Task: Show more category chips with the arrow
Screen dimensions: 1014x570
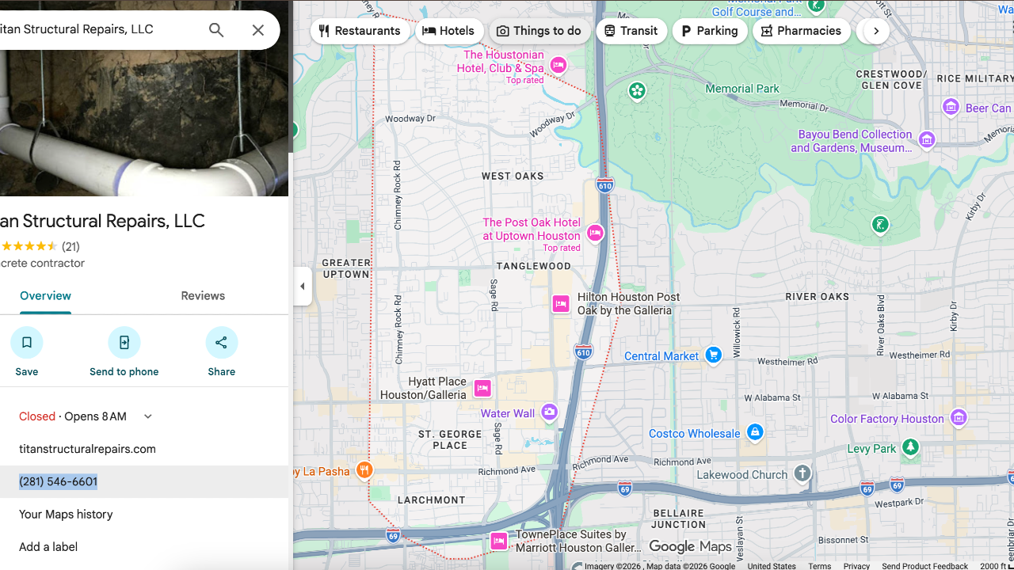Action: pos(875,31)
